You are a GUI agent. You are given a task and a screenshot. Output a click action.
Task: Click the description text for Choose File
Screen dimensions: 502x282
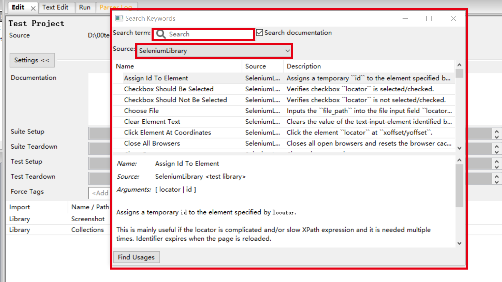click(x=369, y=111)
